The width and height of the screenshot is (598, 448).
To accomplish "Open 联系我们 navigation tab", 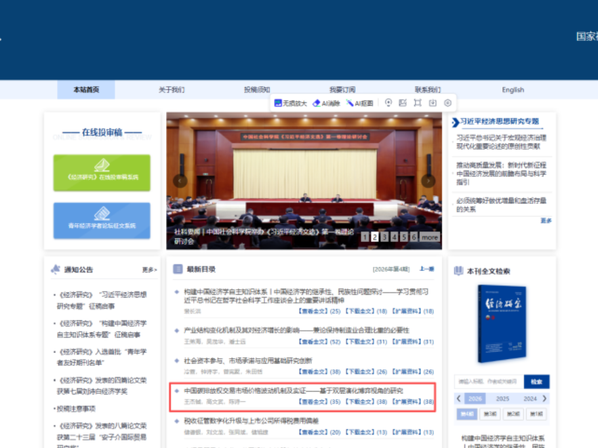I will point(428,89).
